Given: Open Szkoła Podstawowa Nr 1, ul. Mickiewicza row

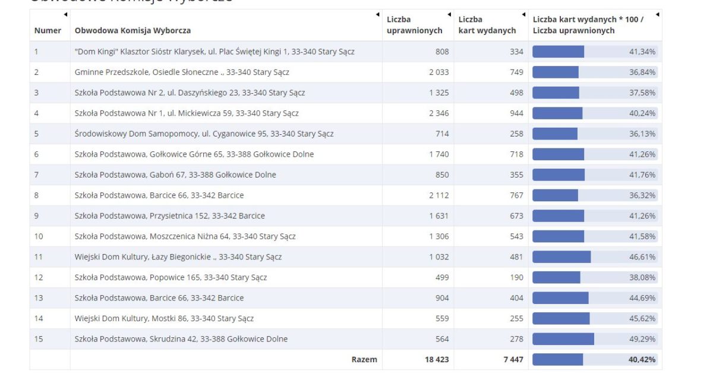Looking at the screenshot, I should pyautogui.click(x=187, y=113).
